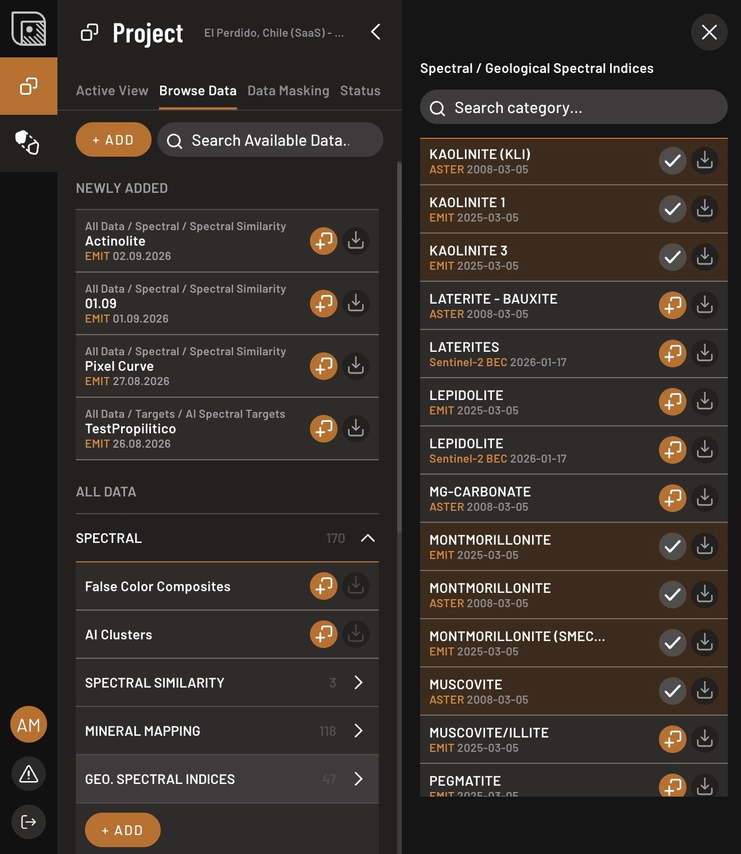741x854 pixels.
Task: Open the Data Masking tab
Action: click(x=288, y=91)
